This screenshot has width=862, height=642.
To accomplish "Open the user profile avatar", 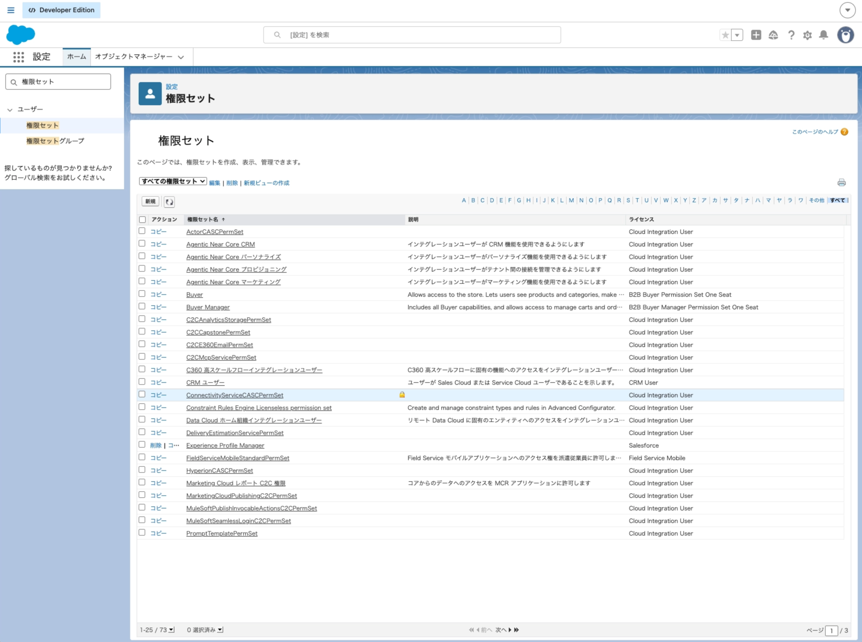I will tap(845, 35).
